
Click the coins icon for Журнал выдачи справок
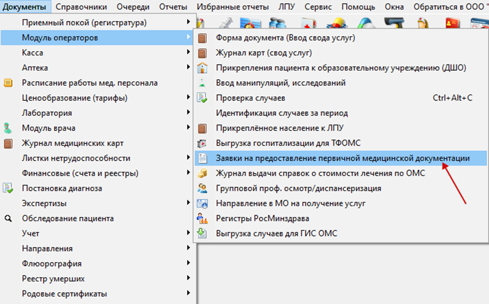pyautogui.click(x=202, y=173)
